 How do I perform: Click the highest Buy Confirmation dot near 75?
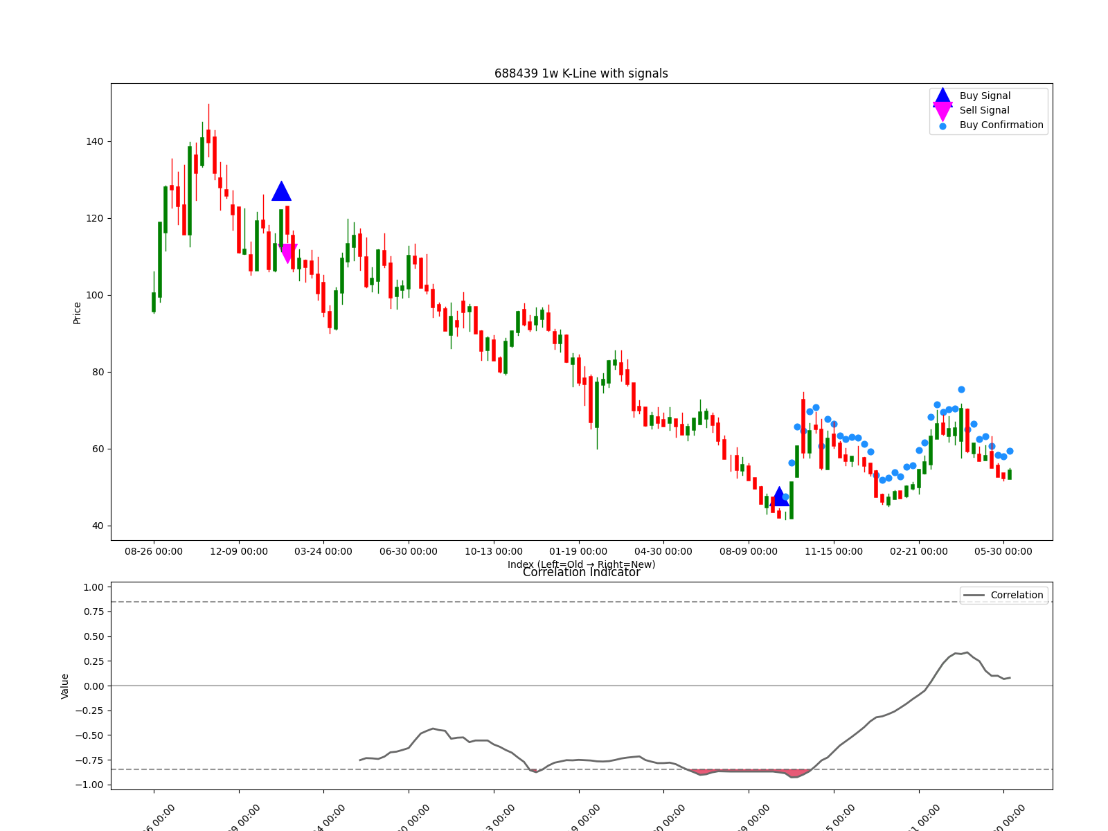tap(961, 390)
